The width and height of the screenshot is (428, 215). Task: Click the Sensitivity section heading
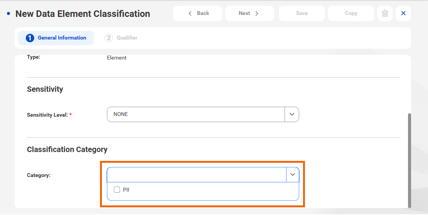(x=45, y=89)
